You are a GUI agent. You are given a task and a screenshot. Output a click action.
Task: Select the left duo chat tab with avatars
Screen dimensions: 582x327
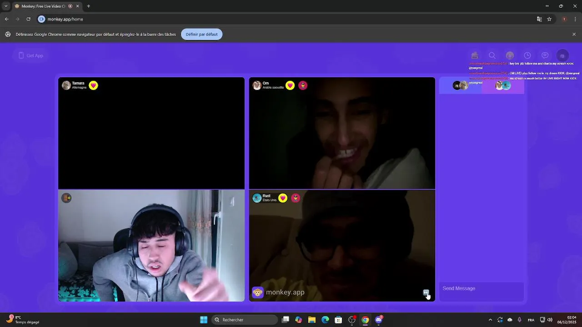click(460, 85)
